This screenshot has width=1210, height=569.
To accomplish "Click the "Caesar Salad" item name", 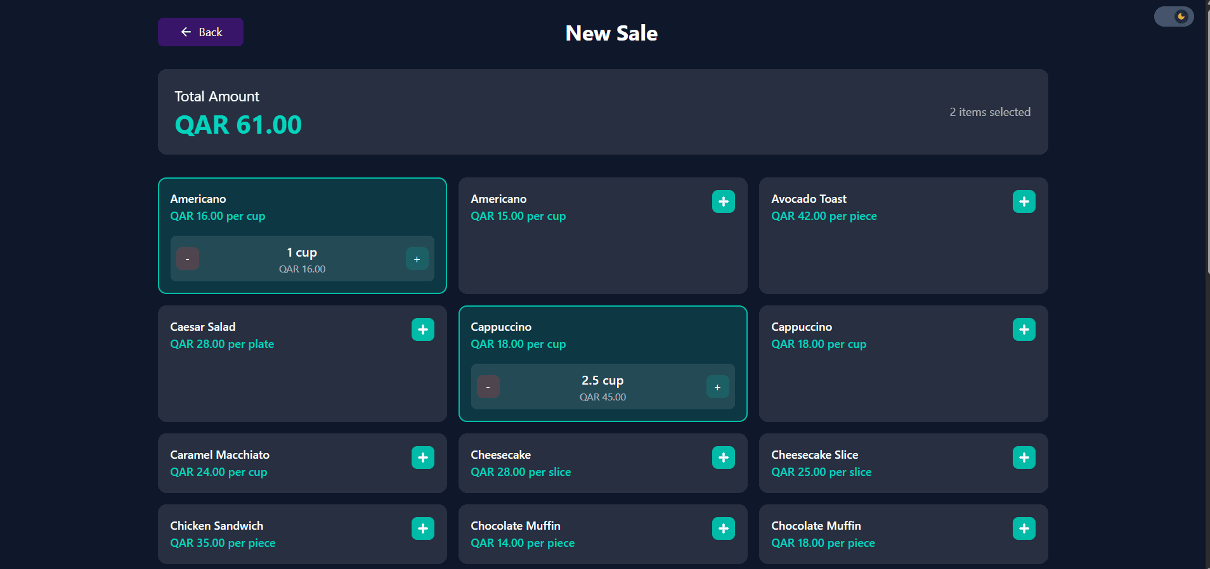I will 203,327.
